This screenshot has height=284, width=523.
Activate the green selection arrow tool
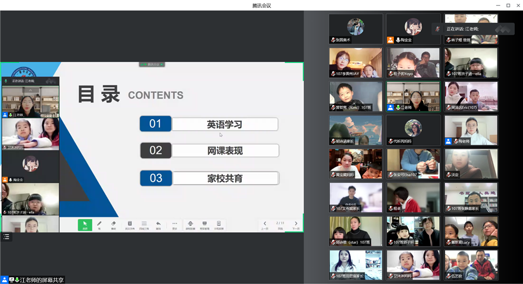(85, 225)
